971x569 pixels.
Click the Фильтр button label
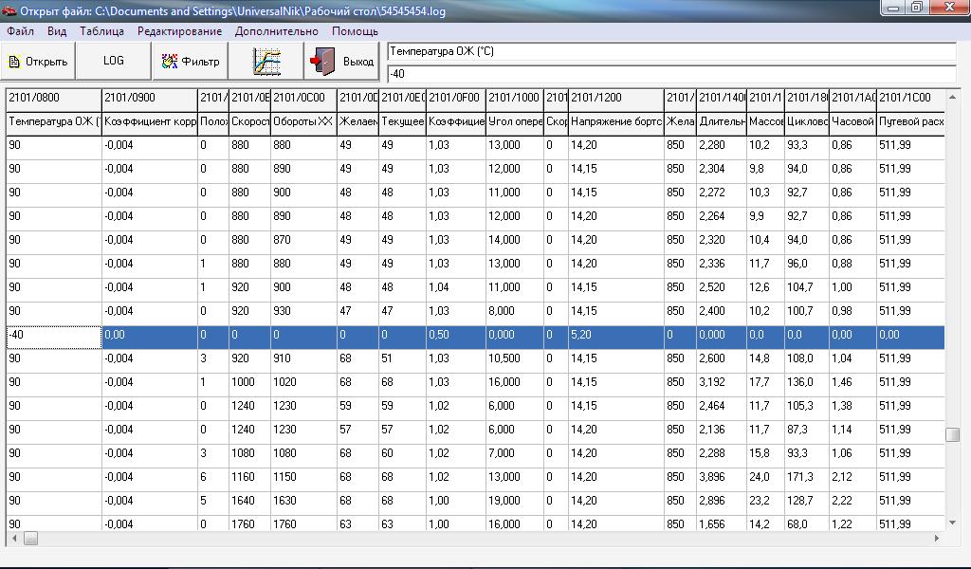pos(201,62)
